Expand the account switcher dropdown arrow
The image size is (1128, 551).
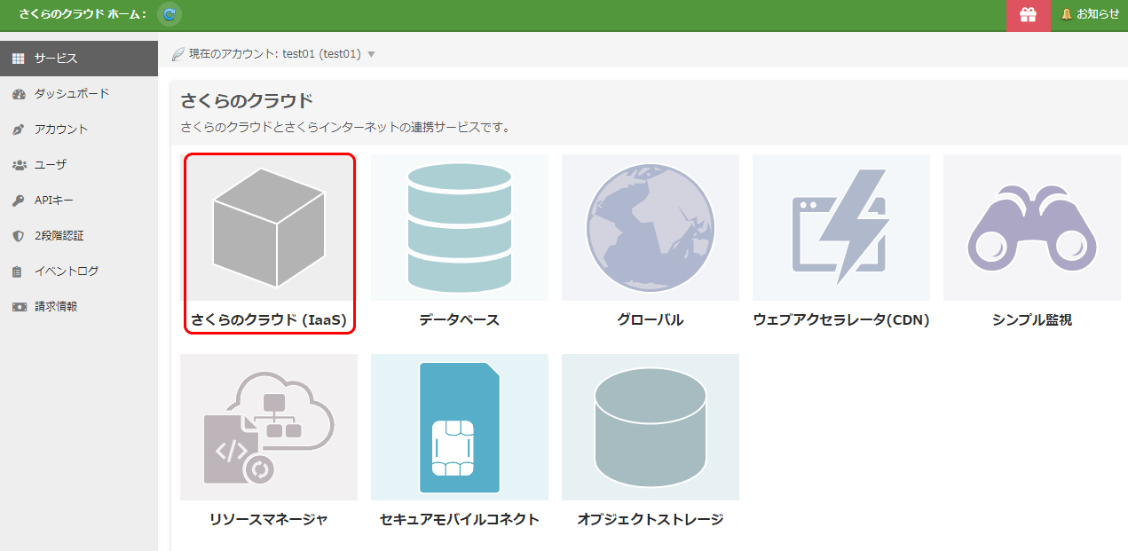tap(371, 55)
